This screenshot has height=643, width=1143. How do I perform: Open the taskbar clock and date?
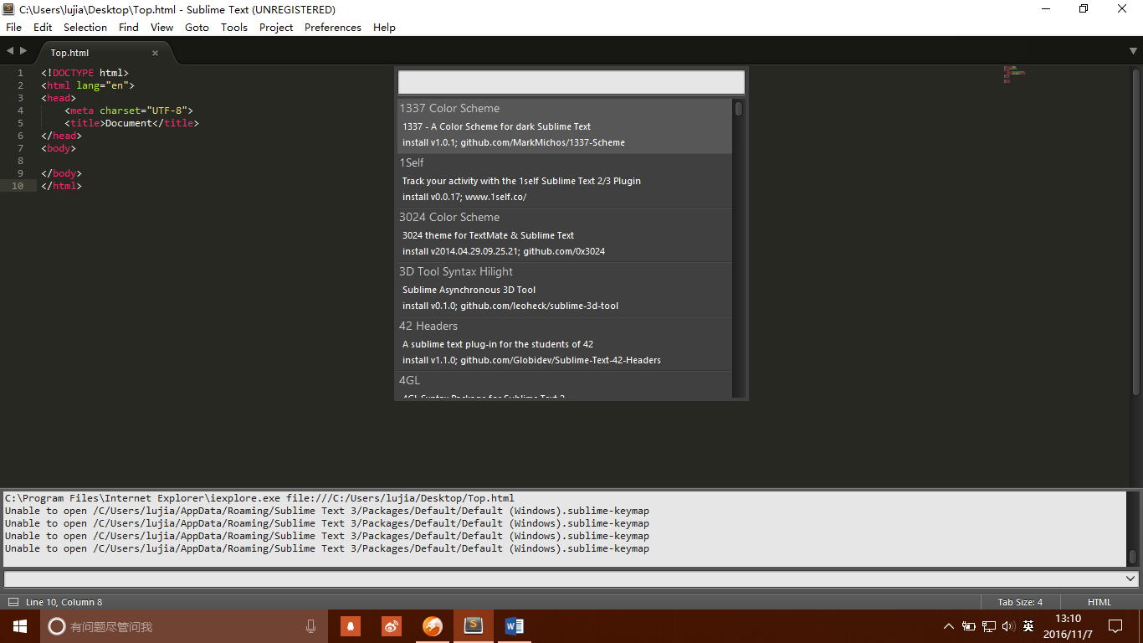pos(1069,626)
